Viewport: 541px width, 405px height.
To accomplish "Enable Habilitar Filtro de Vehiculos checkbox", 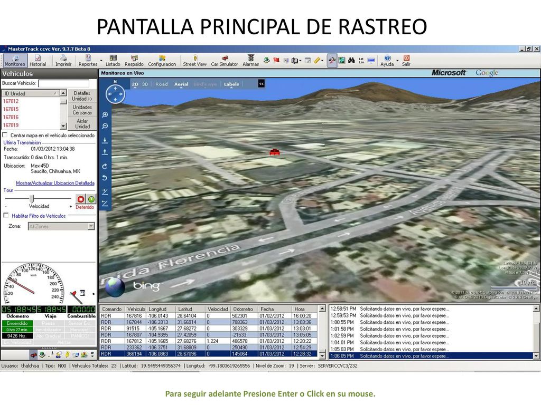I will (x=6, y=215).
